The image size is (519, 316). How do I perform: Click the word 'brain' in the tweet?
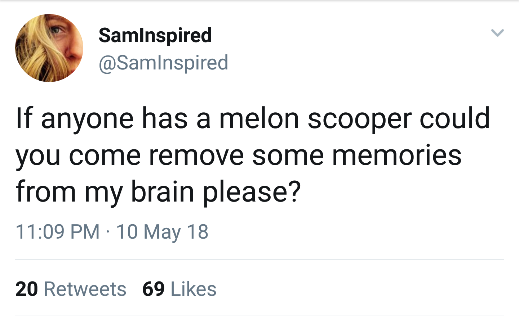pos(162,192)
